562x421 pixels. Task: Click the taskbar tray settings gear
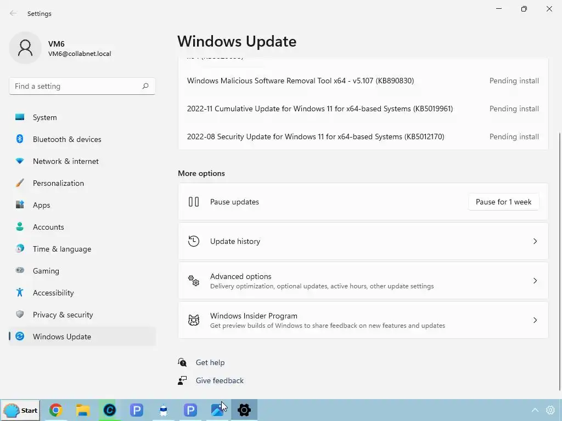point(550,410)
